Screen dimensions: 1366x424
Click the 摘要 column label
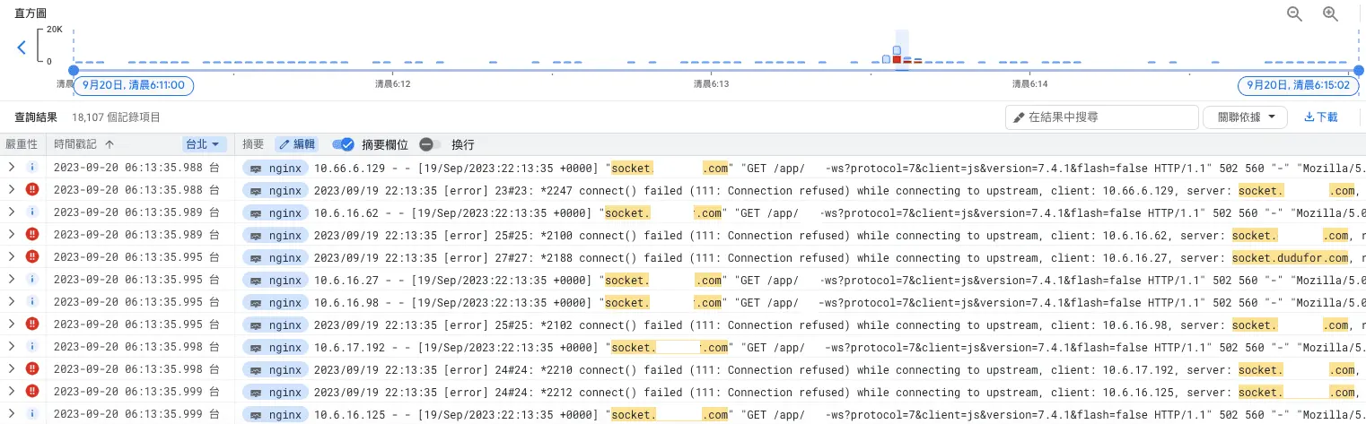pos(253,144)
